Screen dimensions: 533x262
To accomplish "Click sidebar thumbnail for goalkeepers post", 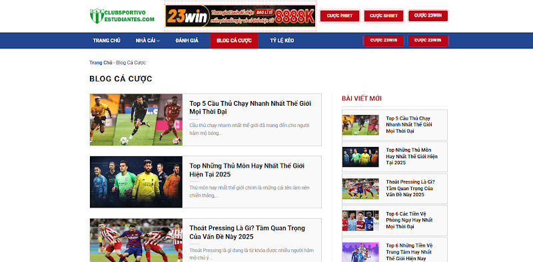I will pyautogui.click(x=360, y=157).
